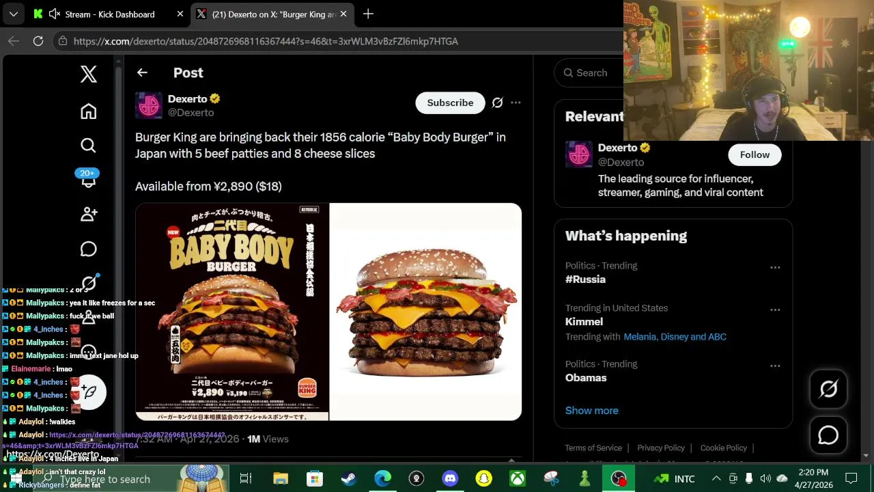Mute the Kick Dashboard tab audio

(x=55, y=14)
